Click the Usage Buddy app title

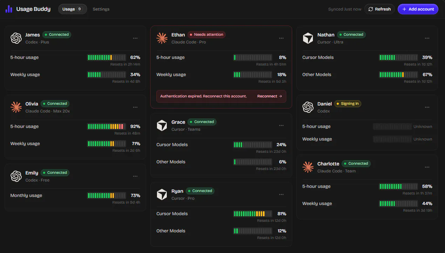33,9
